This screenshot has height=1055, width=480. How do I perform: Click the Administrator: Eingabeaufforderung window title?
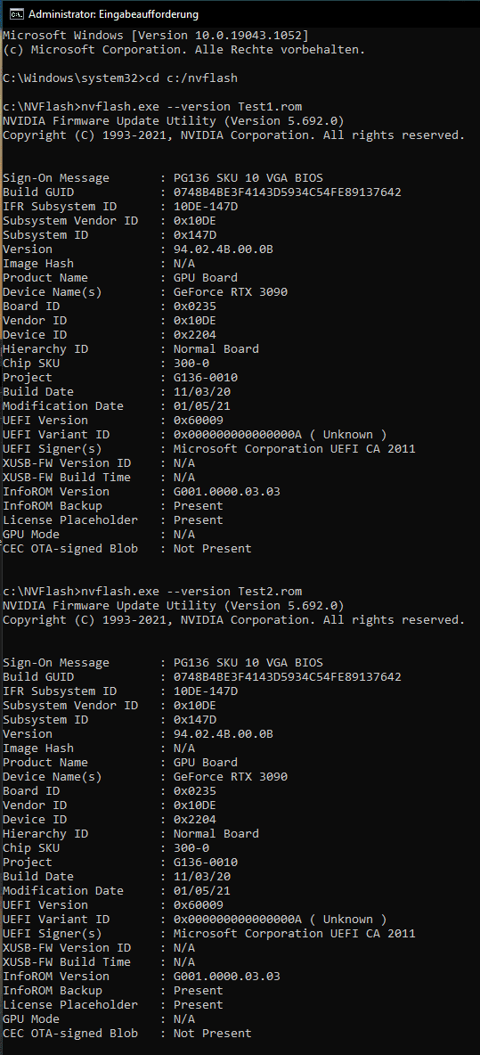pos(114,13)
